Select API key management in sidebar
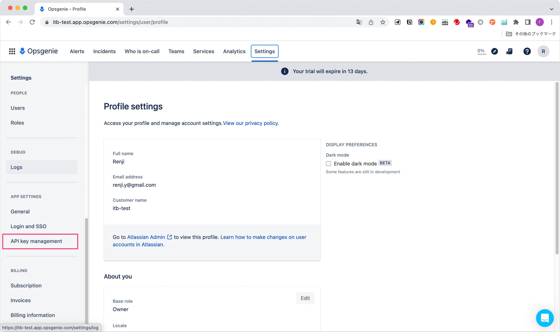 (36, 241)
